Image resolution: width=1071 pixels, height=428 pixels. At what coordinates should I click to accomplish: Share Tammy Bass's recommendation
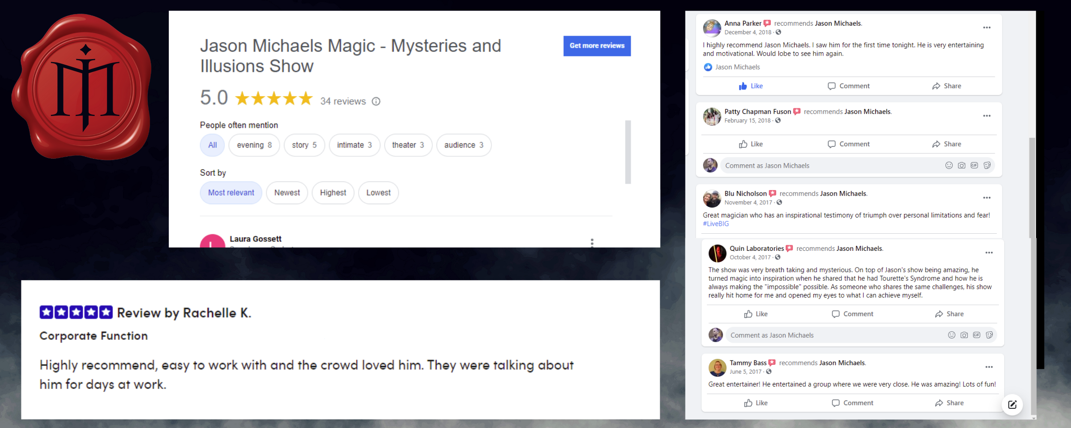pyautogui.click(x=949, y=403)
